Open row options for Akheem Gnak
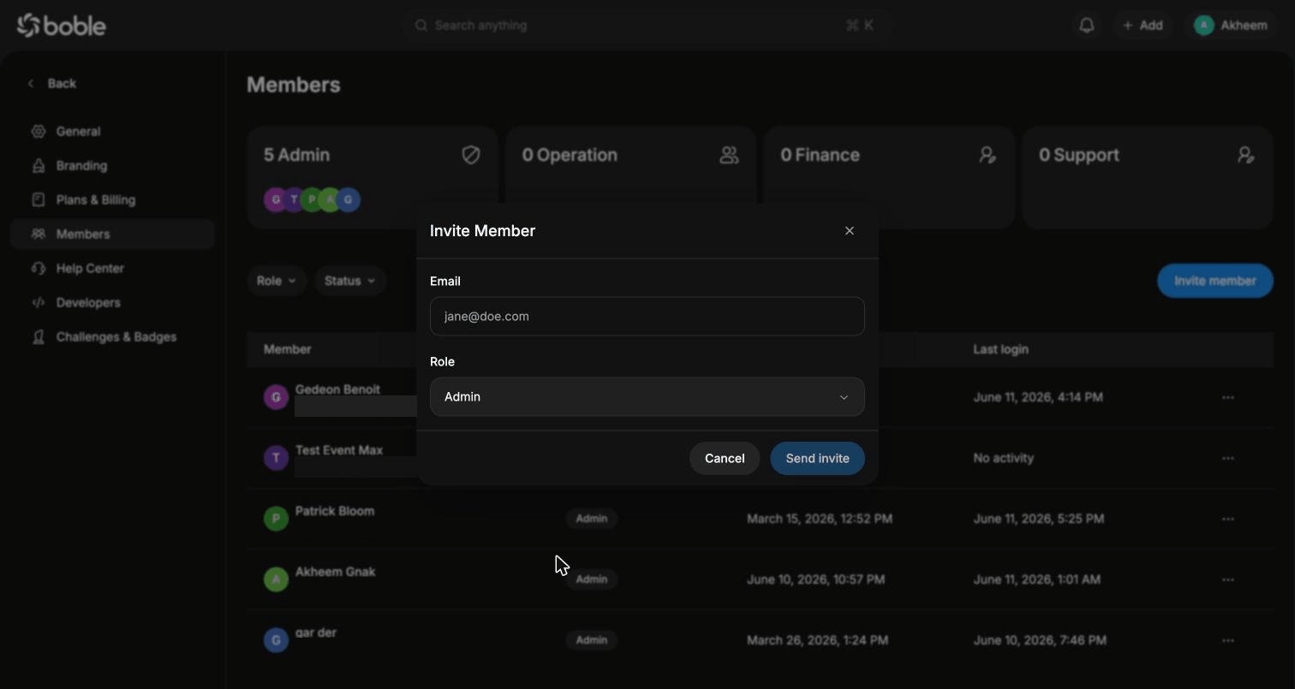 pyautogui.click(x=1228, y=579)
